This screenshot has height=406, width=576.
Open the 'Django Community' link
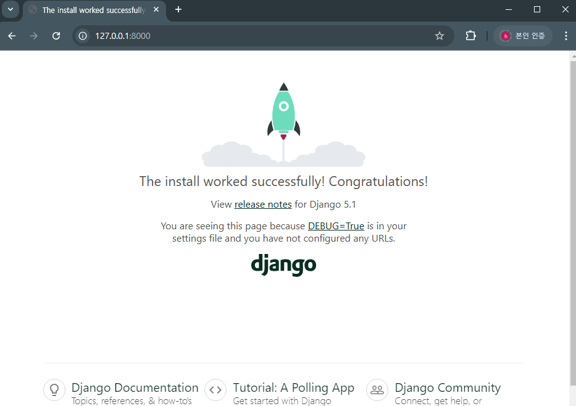pos(448,387)
